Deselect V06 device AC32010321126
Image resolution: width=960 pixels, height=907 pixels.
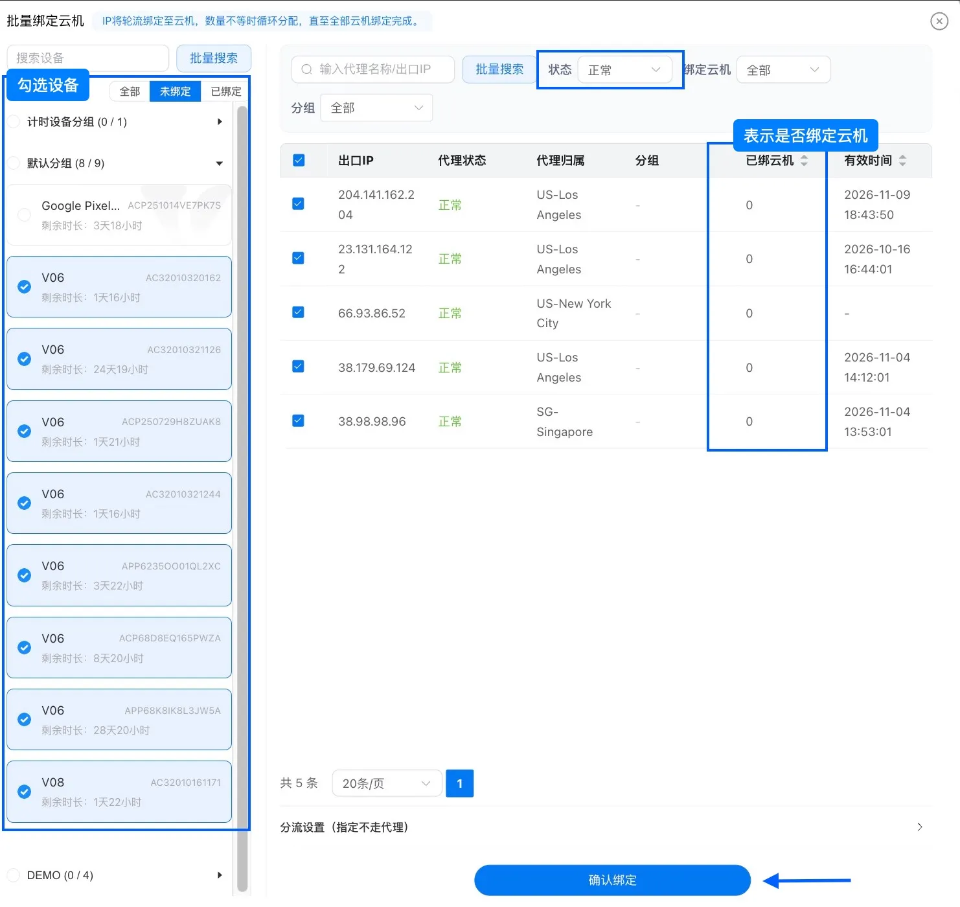tap(25, 359)
